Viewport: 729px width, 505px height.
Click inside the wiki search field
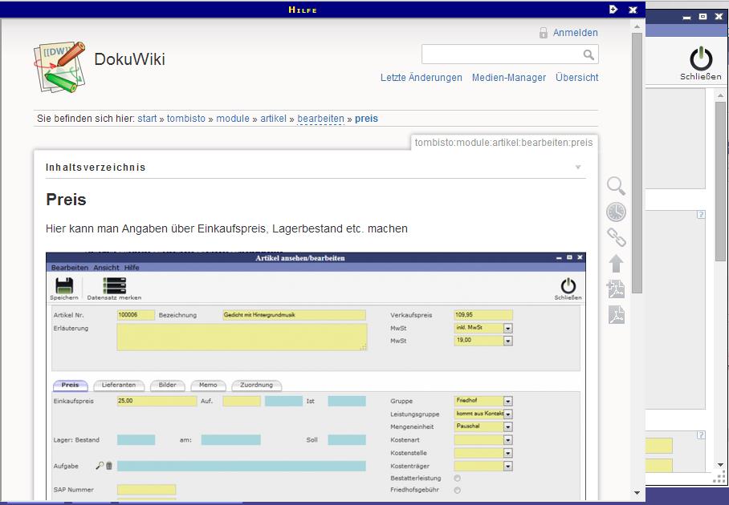500,55
